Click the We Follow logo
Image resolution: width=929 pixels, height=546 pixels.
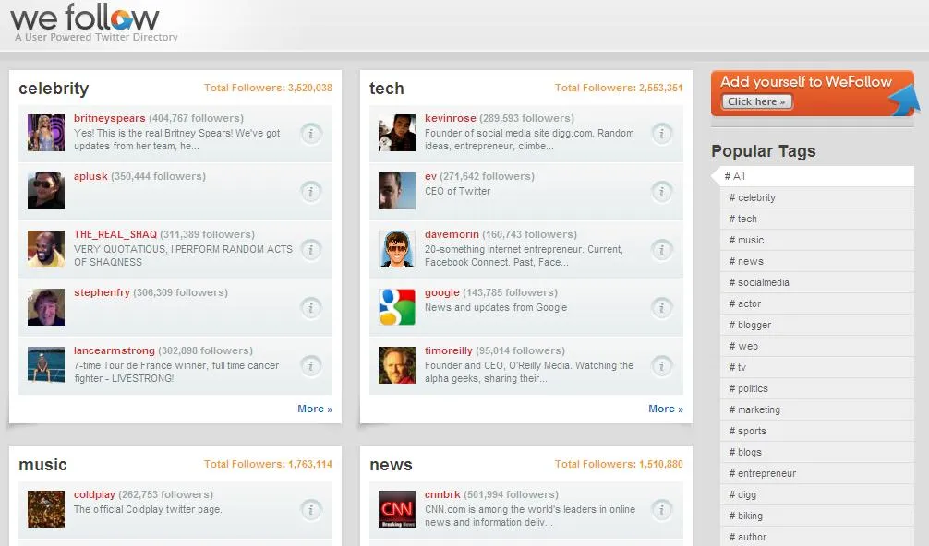click(x=85, y=18)
